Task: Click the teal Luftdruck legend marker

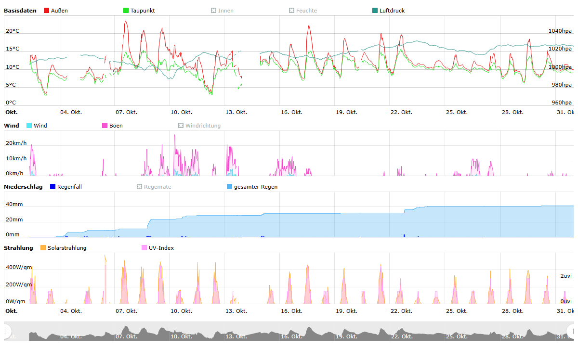Action: (375, 11)
